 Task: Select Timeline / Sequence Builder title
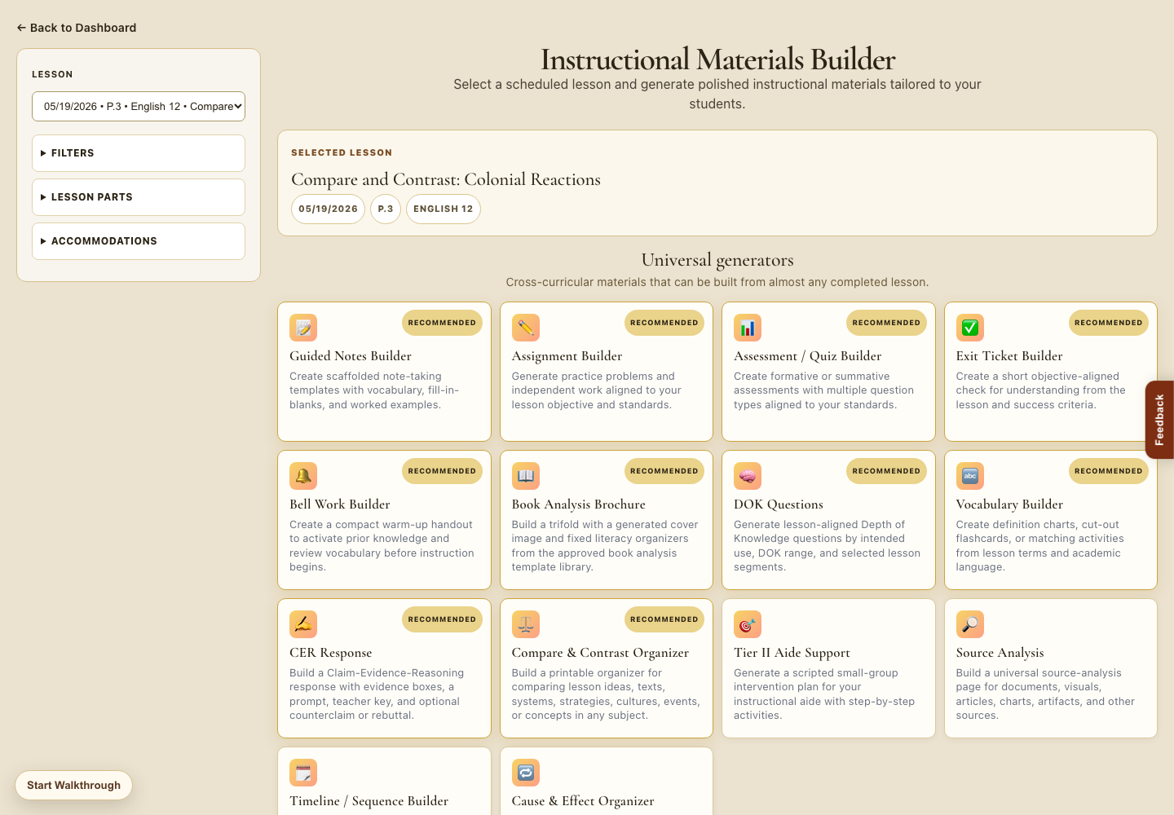(x=369, y=801)
